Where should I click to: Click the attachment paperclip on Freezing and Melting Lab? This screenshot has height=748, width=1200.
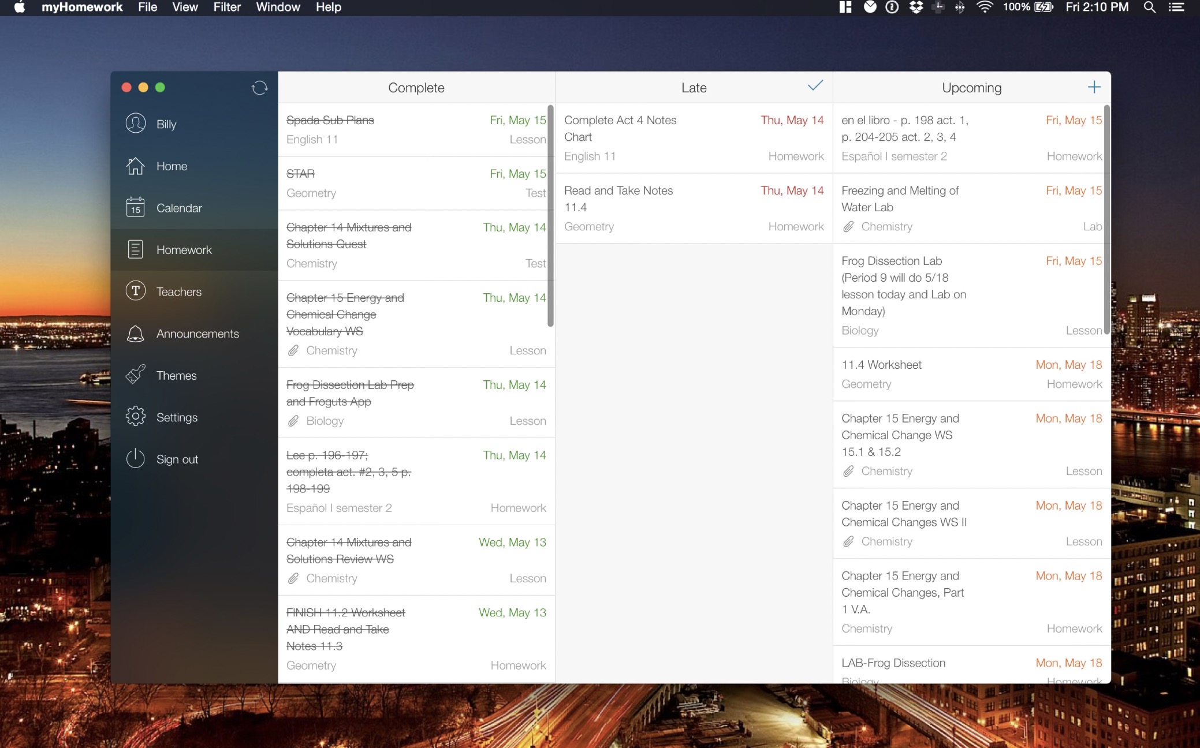click(848, 227)
